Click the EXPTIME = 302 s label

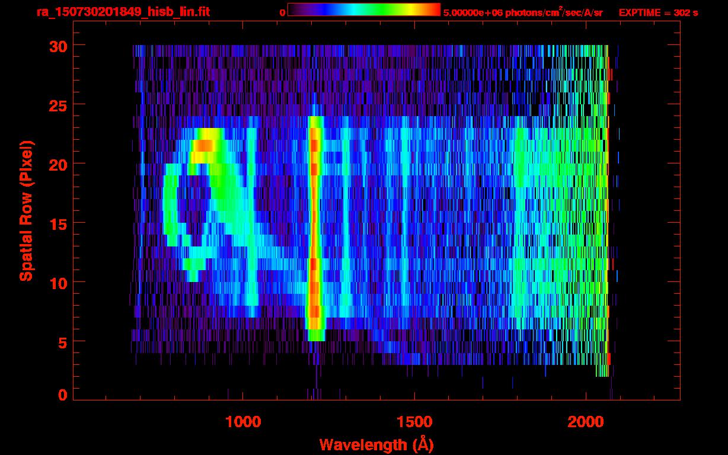[658, 12]
